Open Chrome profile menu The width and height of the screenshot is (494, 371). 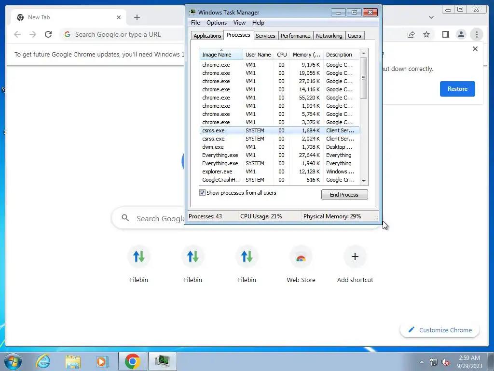point(461,34)
